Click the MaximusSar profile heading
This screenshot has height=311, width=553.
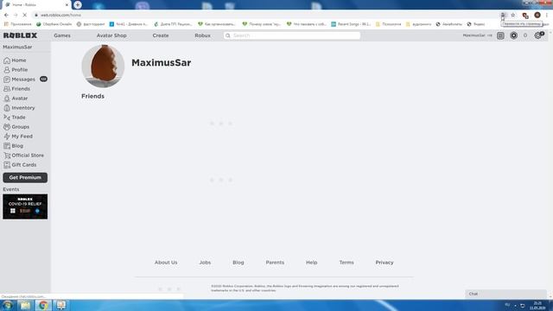[x=162, y=63]
